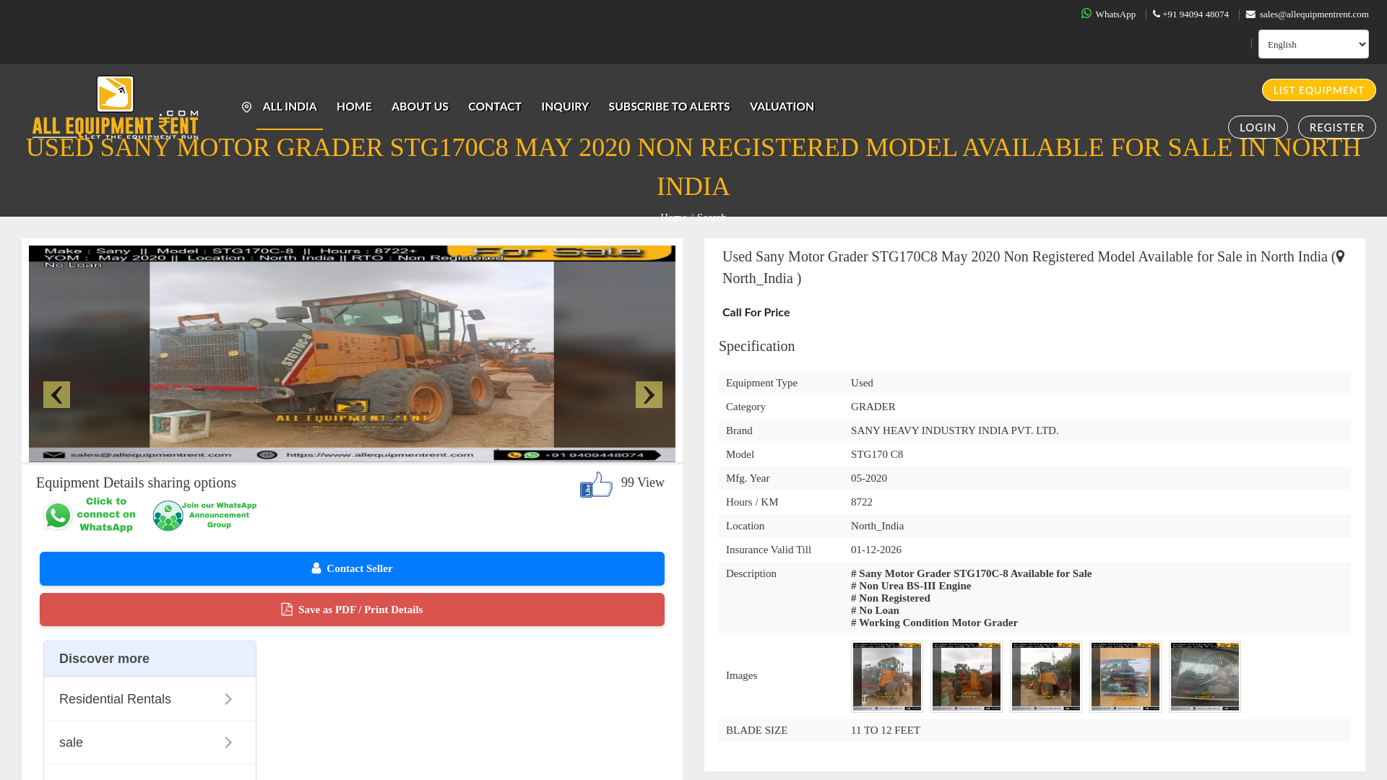The width and height of the screenshot is (1387, 780).
Task: Advance to next slide in image carousel
Action: click(x=649, y=395)
